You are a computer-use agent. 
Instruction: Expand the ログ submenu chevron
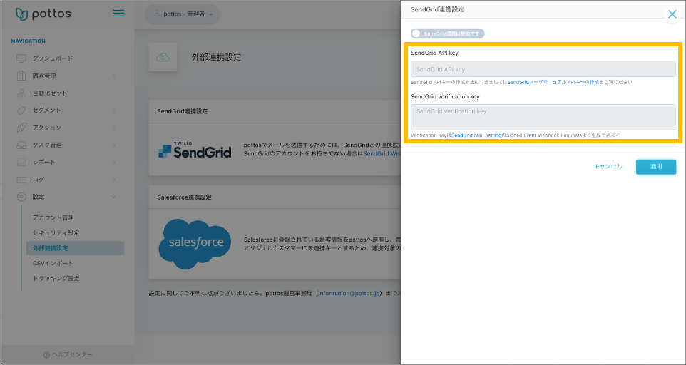[114, 180]
